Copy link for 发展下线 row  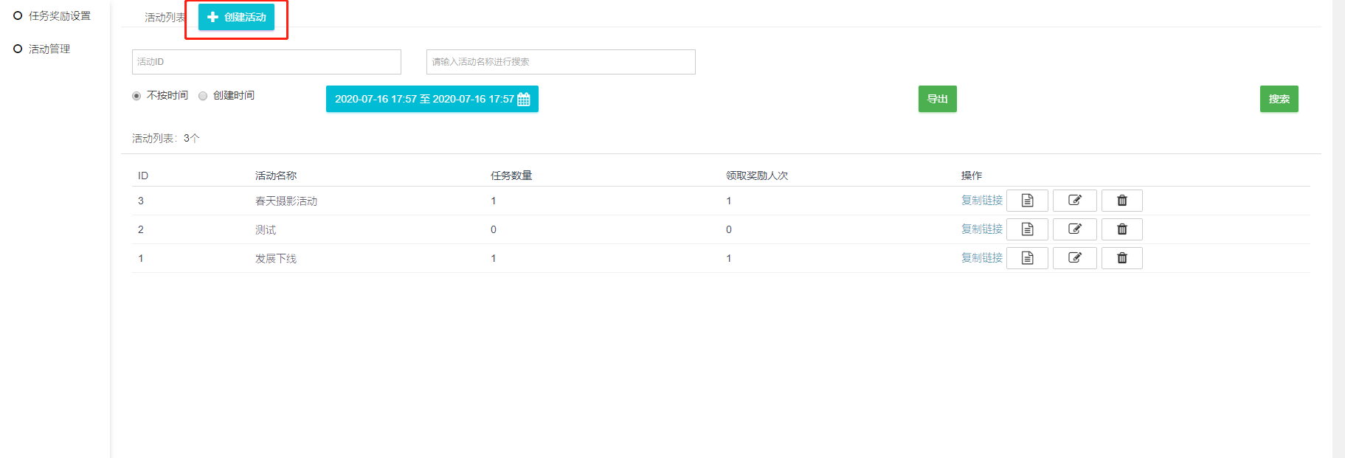point(981,258)
